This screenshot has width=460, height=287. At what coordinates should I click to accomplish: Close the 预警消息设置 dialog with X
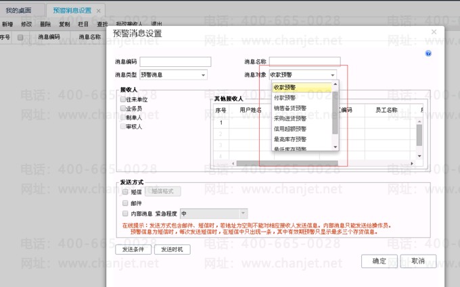pos(434,32)
